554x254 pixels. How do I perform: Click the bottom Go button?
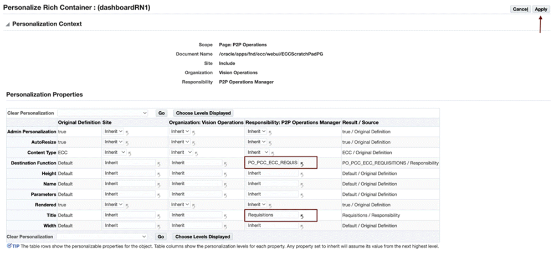[x=161, y=236]
